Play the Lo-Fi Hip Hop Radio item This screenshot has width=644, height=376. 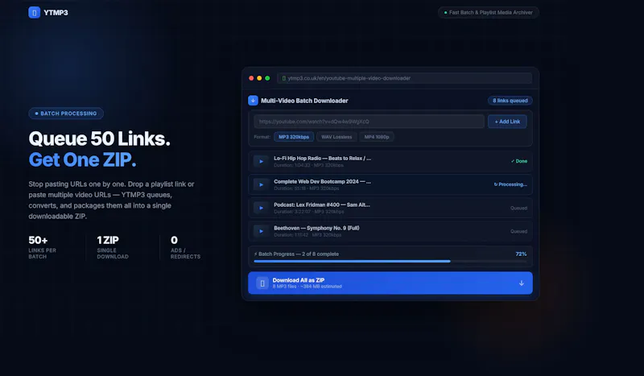click(x=261, y=162)
